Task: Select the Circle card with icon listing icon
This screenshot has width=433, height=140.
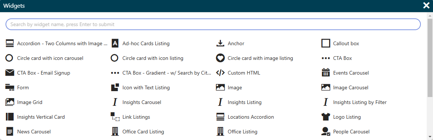Action: (x=115, y=58)
